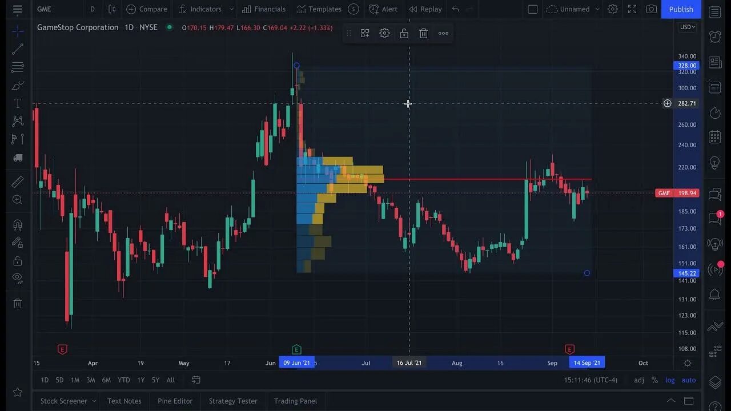
Task: Select the crosshair cursor tool
Action: click(x=17, y=30)
